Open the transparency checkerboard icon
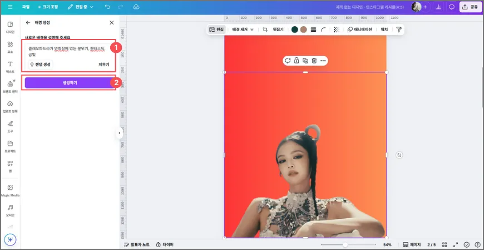Viewport: 484px width, 251px height. click(337, 29)
